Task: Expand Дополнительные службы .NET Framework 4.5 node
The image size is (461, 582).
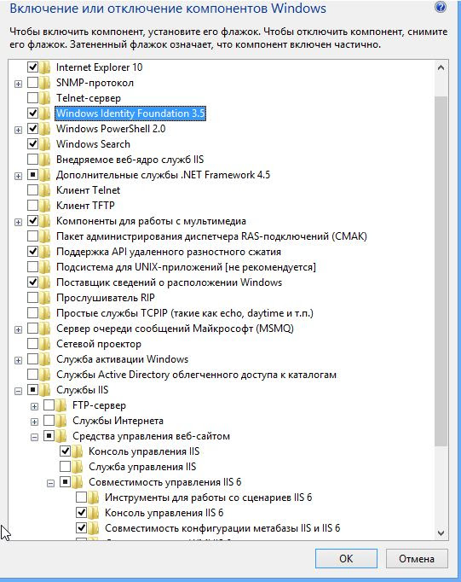Action: [18, 176]
